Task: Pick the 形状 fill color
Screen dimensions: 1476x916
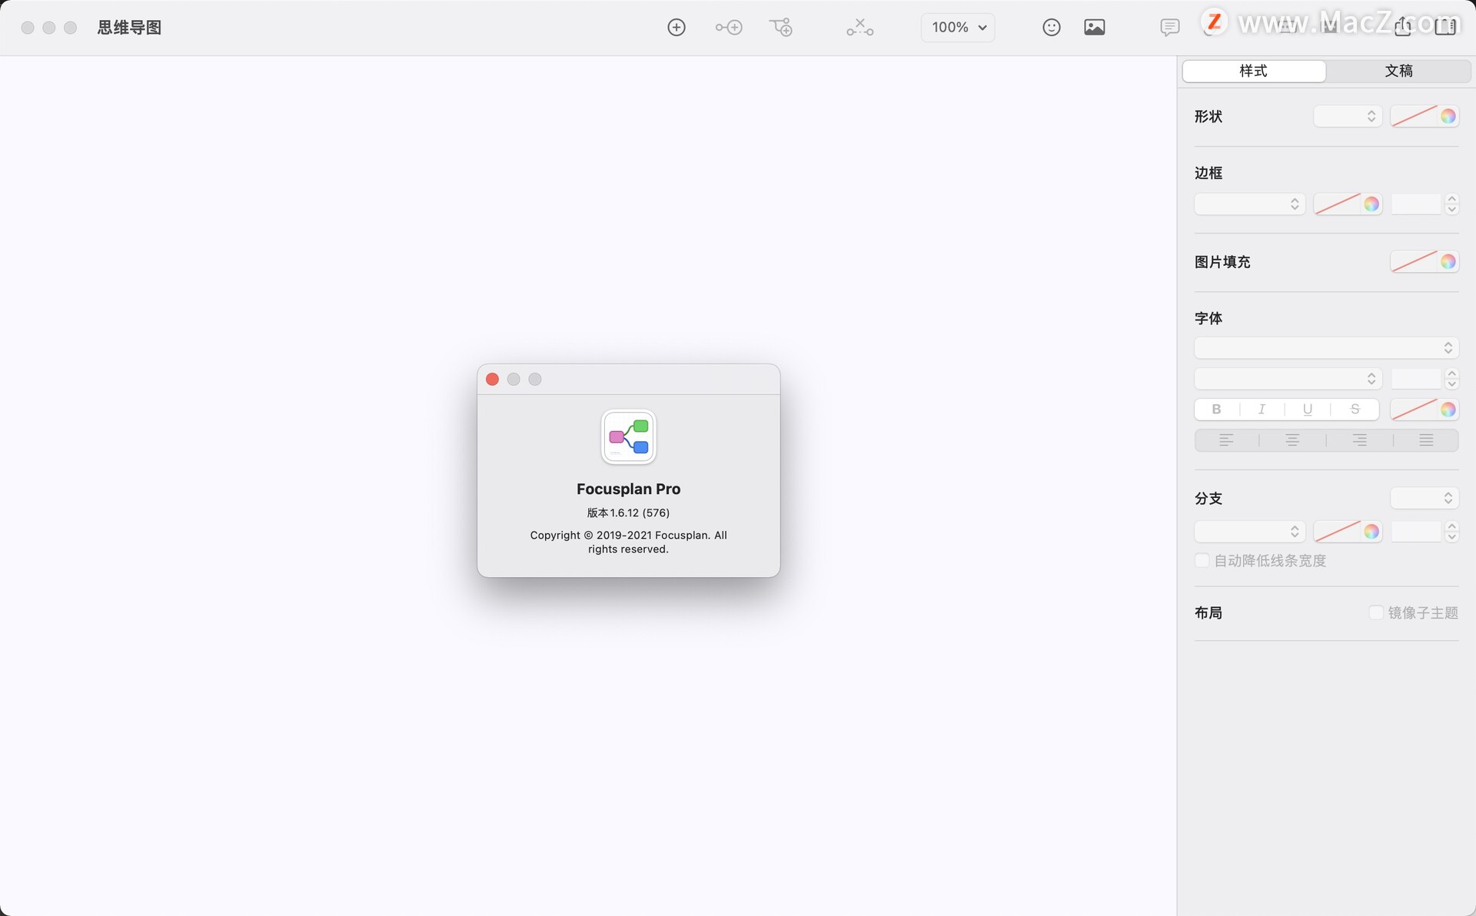Action: [x=1424, y=116]
